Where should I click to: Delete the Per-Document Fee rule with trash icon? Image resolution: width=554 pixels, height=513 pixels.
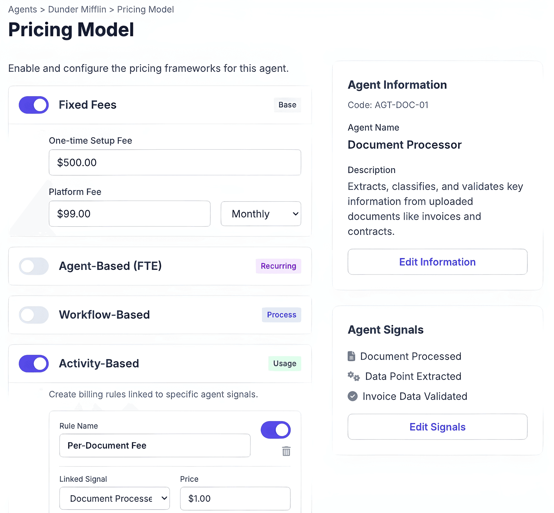coord(286,451)
